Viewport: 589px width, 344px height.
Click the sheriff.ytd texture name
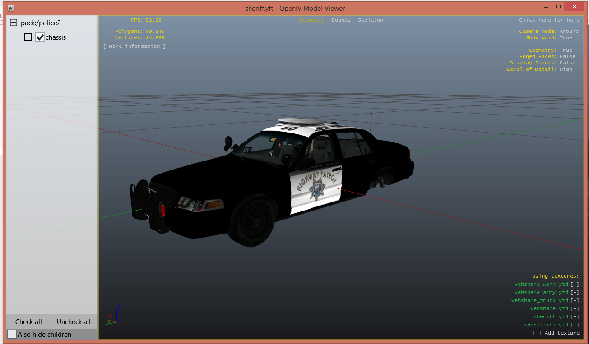[551, 316]
